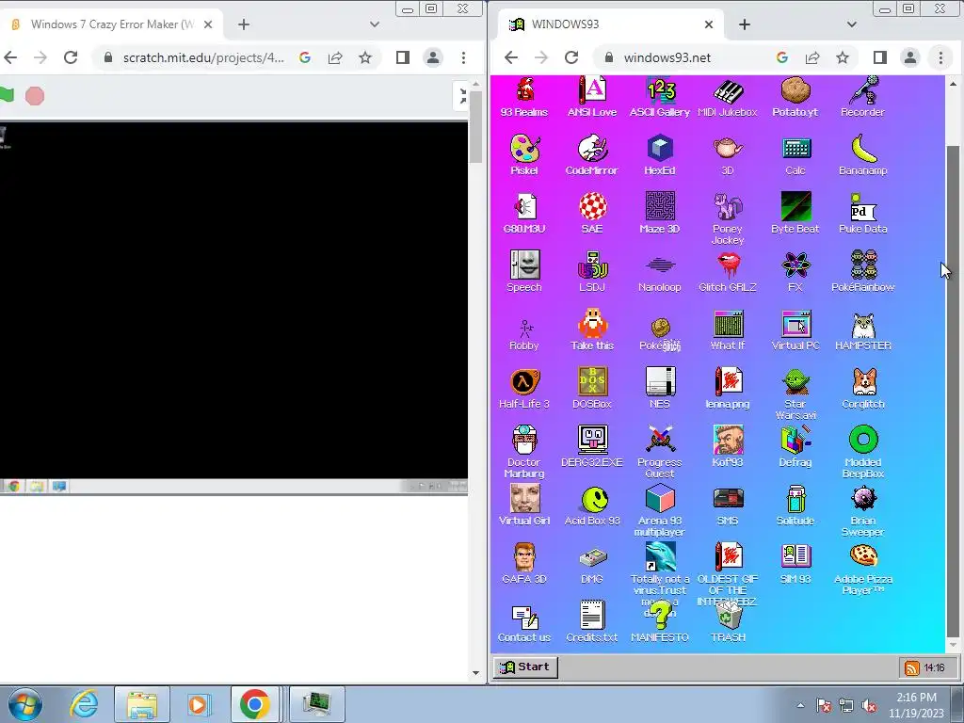This screenshot has width=964, height=723.
Task: Launch Brian Sweeper icon
Action: [x=862, y=510]
